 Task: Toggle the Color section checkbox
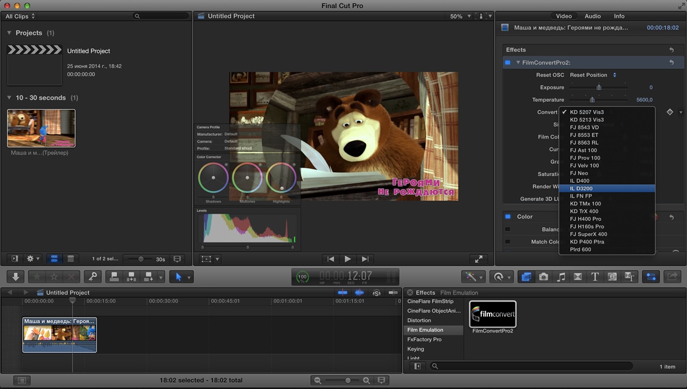tap(507, 217)
